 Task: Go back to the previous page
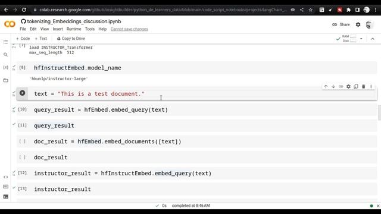coord(6,10)
